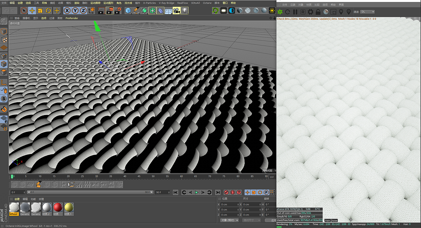Select the yellow 材质.1 material sphere
The image size is (421, 228).
[x=69, y=209]
